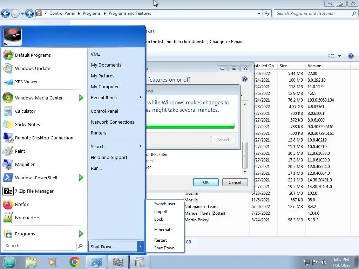This screenshot has width=359, height=269.
Task: Open view options dropdown arrow
Action: [339, 56]
